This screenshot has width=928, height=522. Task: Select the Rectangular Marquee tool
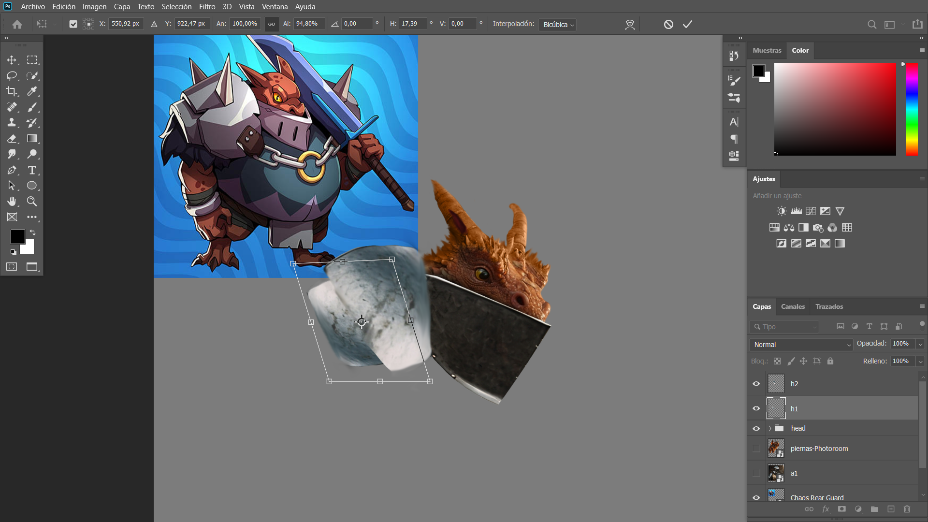tap(32, 60)
